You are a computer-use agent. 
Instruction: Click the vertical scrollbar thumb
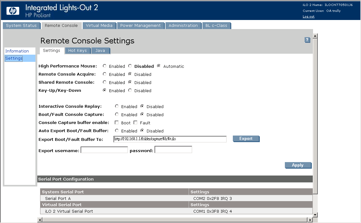coord(315,116)
